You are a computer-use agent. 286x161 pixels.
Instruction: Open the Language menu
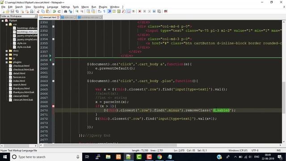(53, 7)
